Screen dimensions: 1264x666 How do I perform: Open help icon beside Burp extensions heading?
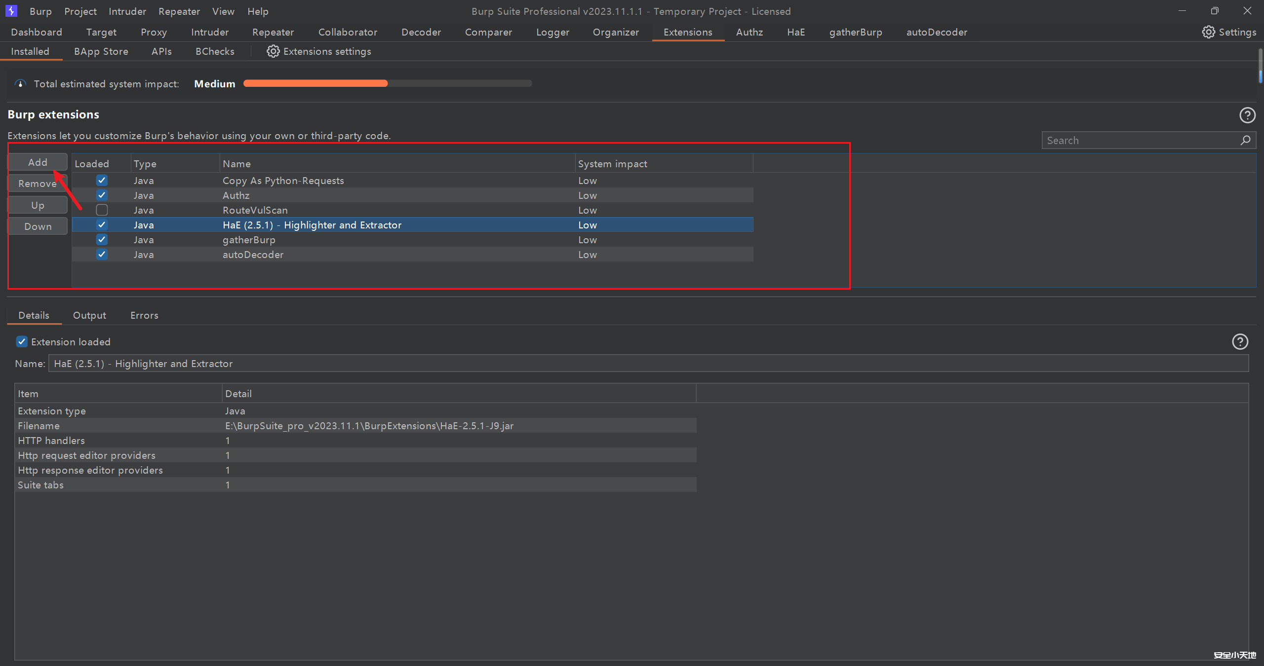(1247, 115)
